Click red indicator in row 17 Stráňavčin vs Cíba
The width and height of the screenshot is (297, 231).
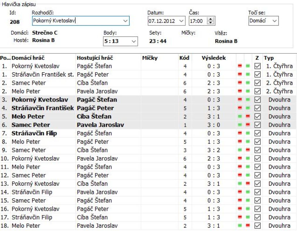[x=240, y=218]
